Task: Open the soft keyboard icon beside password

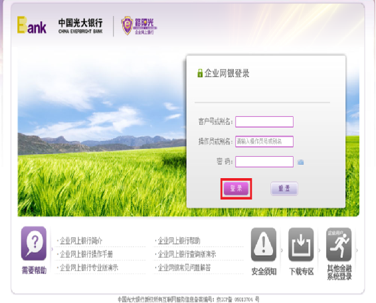Action: [x=300, y=162]
